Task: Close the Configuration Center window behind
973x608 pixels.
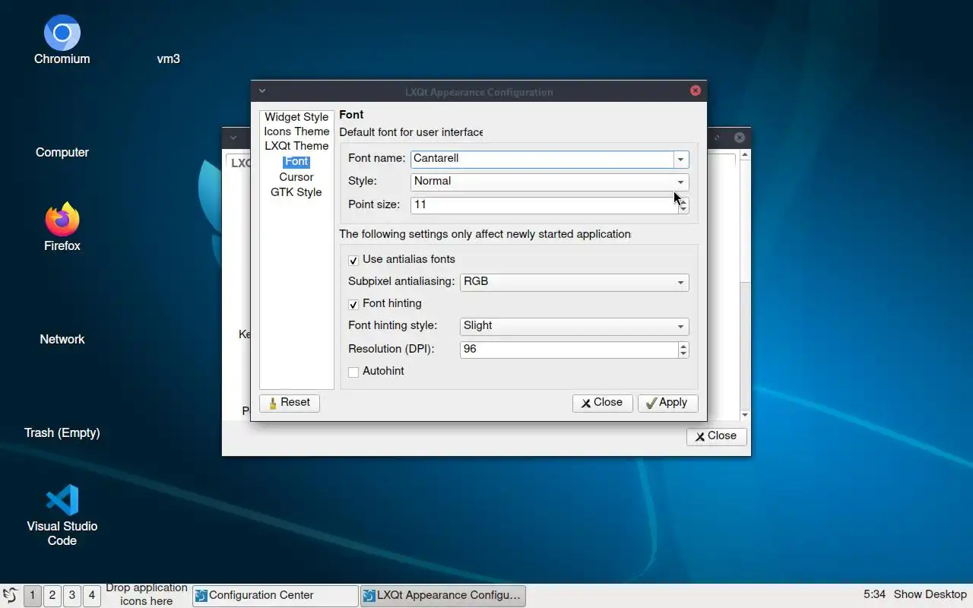Action: [x=739, y=138]
